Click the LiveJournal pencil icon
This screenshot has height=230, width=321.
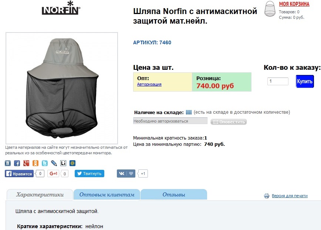click(x=54, y=163)
